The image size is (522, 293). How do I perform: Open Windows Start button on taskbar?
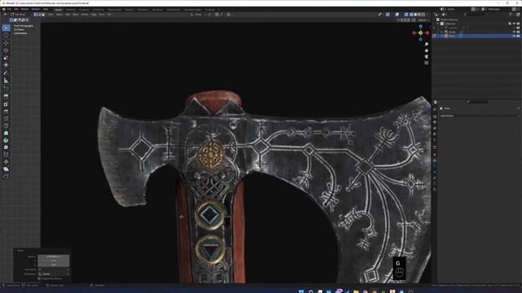coord(301,291)
